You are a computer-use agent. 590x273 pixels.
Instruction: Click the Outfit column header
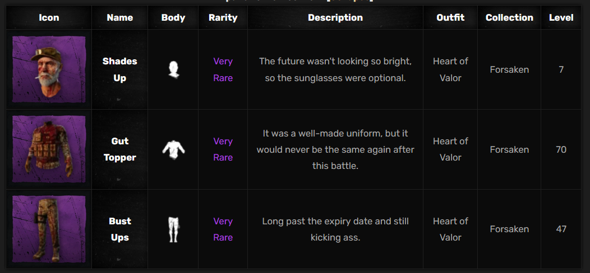click(x=450, y=18)
